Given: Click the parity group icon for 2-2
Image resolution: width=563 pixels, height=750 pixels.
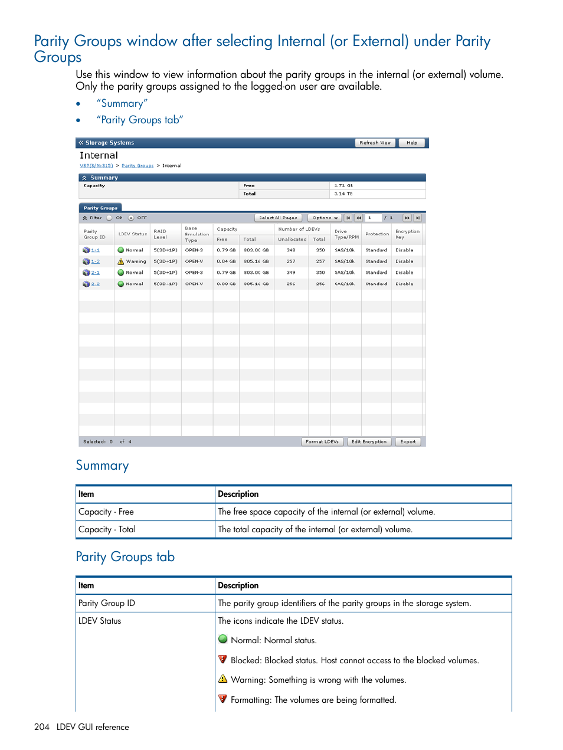Looking at the screenshot, I should tap(86, 284).
